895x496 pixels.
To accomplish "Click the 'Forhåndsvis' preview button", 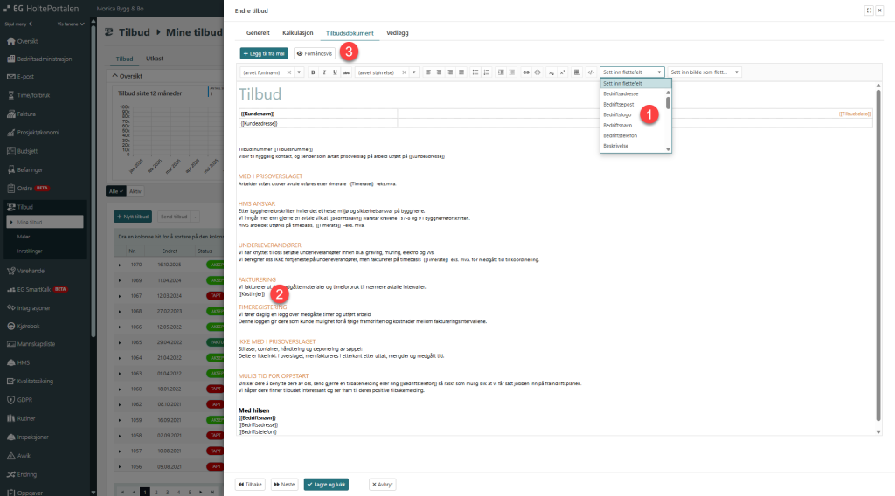I will 316,53.
